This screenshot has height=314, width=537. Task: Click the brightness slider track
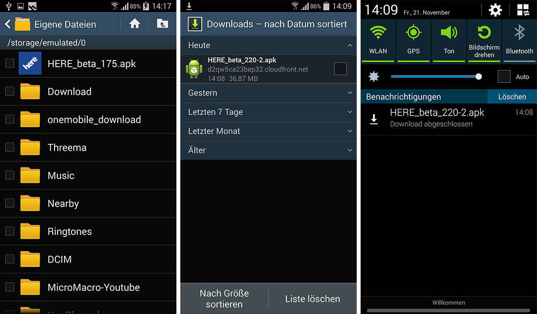(434, 77)
